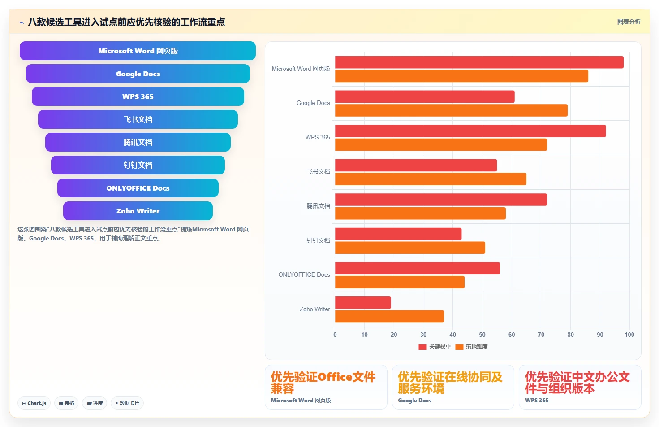Select the 腾讯文档 funnel bar
The height and width of the screenshot is (427, 659).
pyautogui.click(x=138, y=142)
